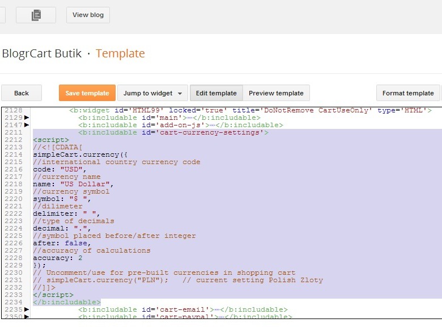Click the opening <script> tag line
Viewport: 442px width, 331px height.
coord(51,140)
